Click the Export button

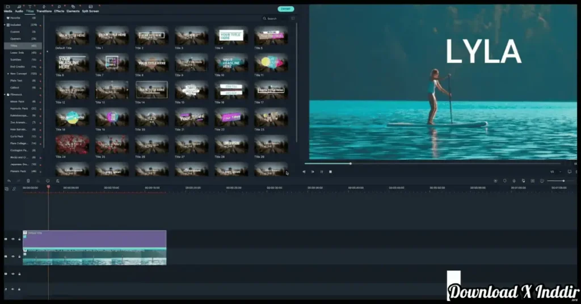pyautogui.click(x=286, y=9)
